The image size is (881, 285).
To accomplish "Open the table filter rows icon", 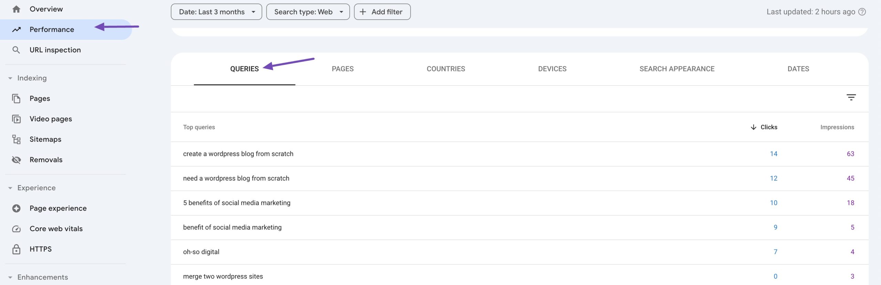I will coord(851,98).
